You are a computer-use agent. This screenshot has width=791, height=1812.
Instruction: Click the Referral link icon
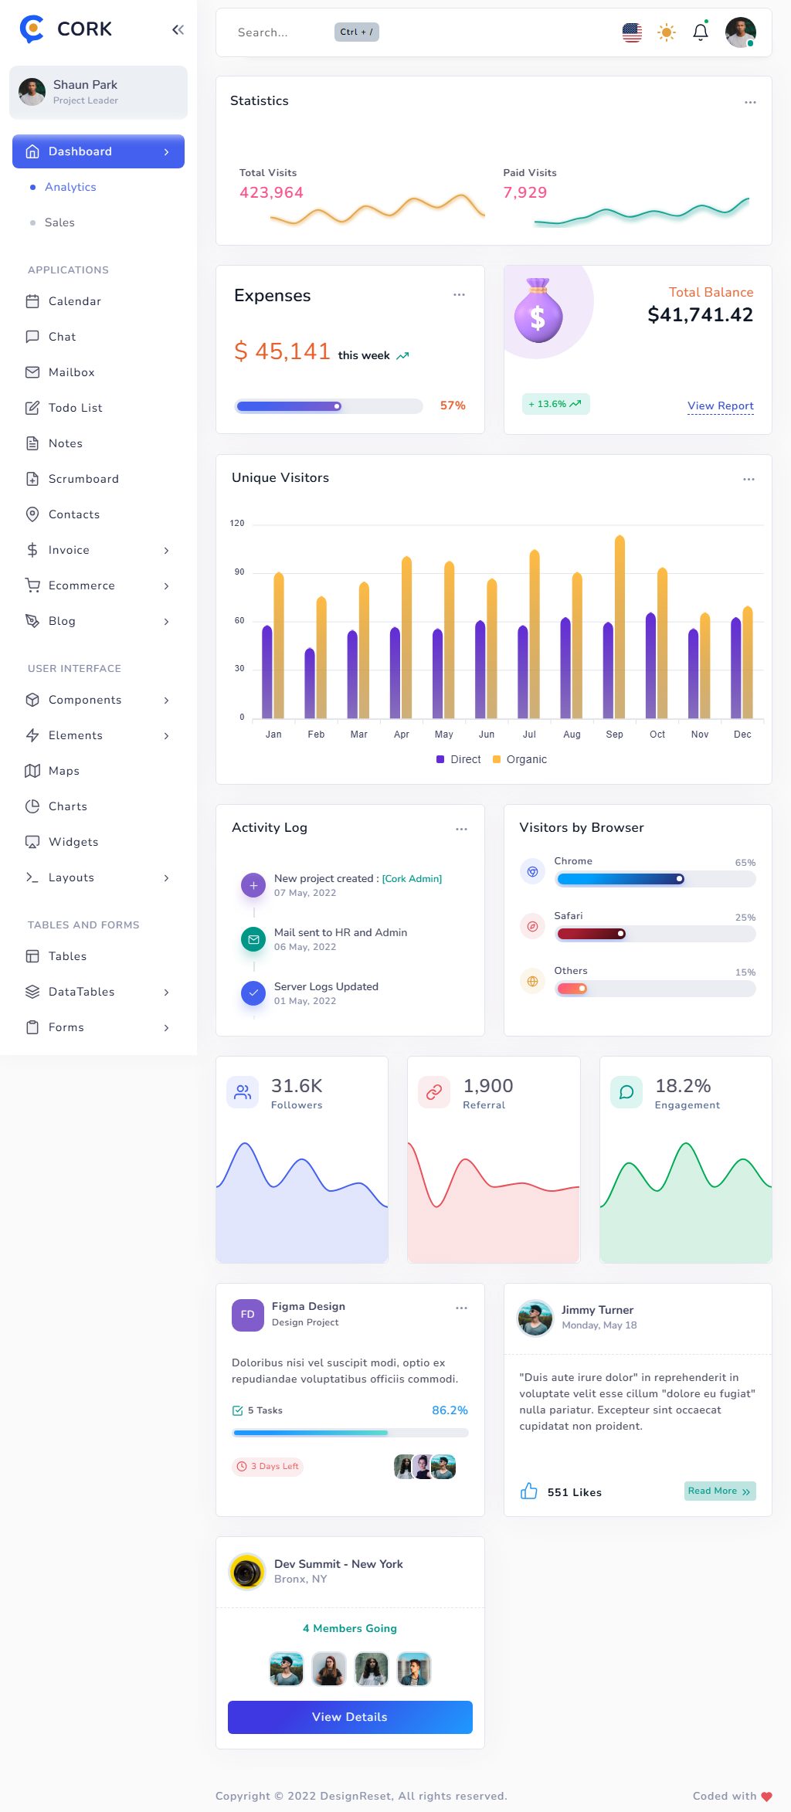click(x=434, y=1092)
